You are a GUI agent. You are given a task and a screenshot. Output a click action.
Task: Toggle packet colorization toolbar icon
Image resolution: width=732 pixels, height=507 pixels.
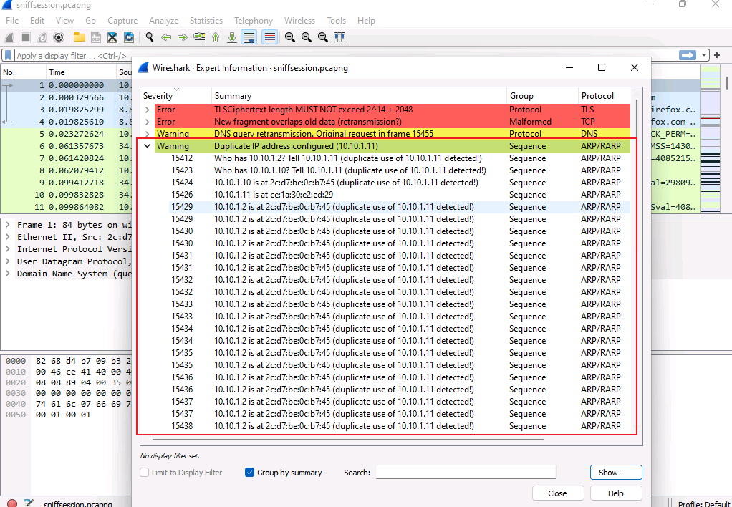click(269, 37)
